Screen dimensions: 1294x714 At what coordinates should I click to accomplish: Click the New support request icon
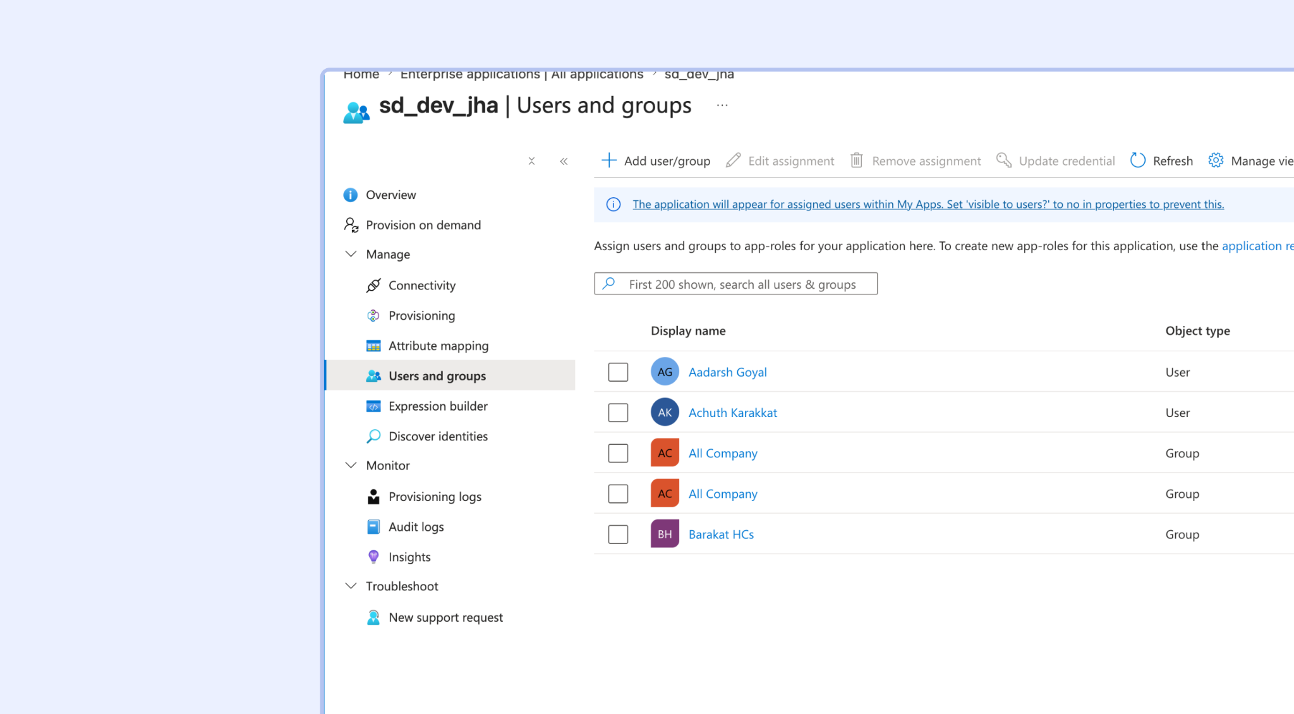[x=373, y=617]
